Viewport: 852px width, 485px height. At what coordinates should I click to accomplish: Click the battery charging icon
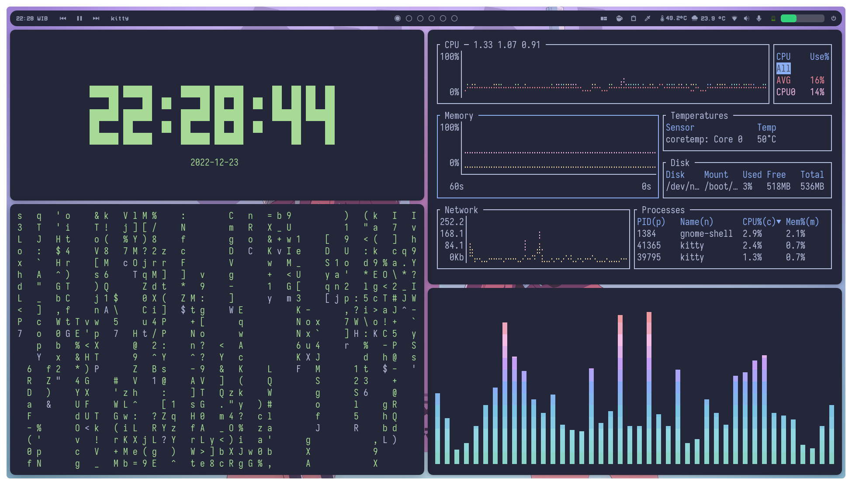(x=773, y=18)
